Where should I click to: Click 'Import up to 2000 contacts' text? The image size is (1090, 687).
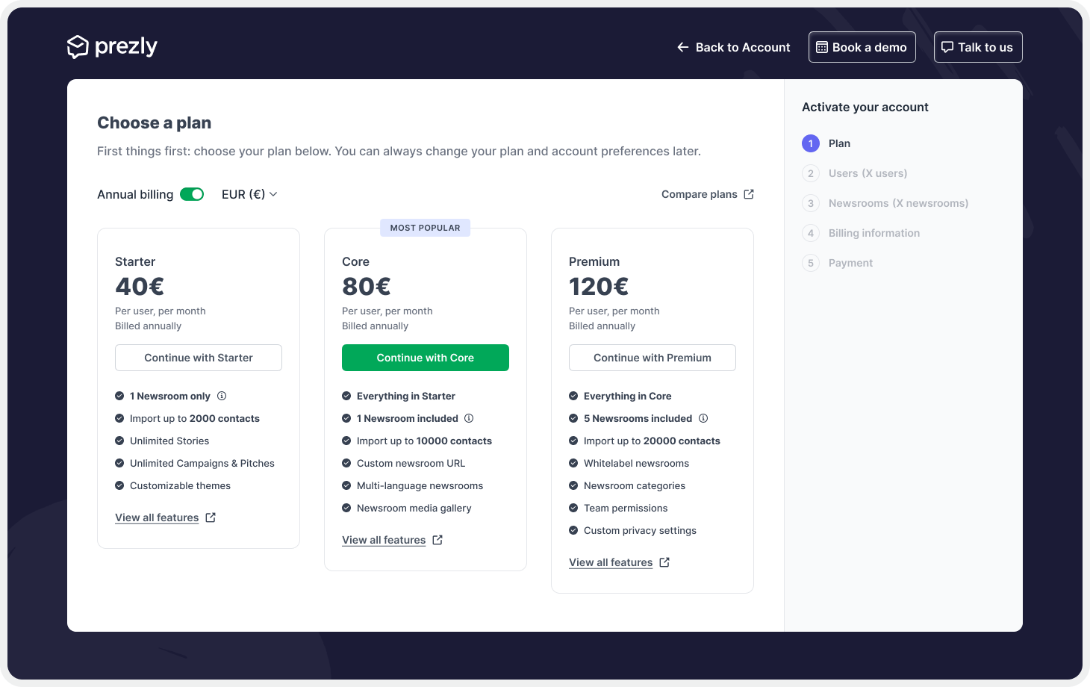tap(195, 418)
